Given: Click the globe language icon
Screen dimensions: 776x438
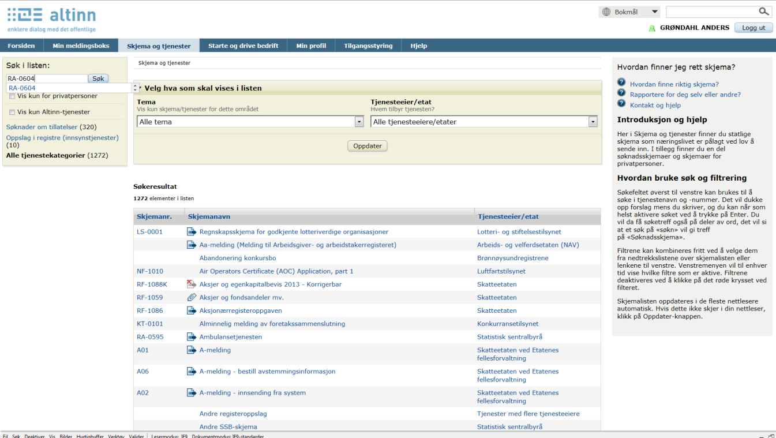Looking at the screenshot, I should pyautogui.click(x=606, y=12).
